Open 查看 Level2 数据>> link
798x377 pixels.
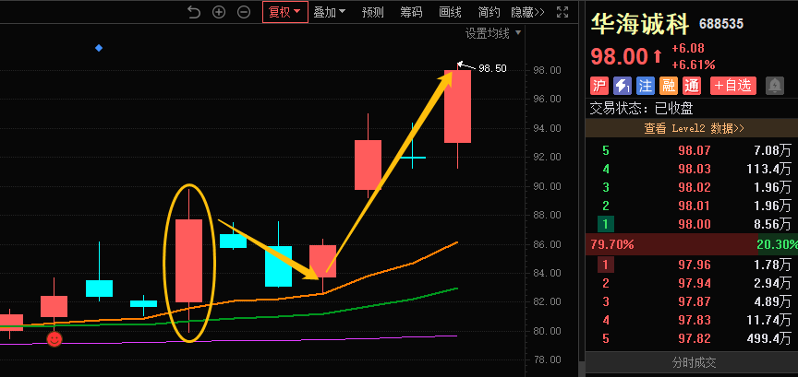694,128
